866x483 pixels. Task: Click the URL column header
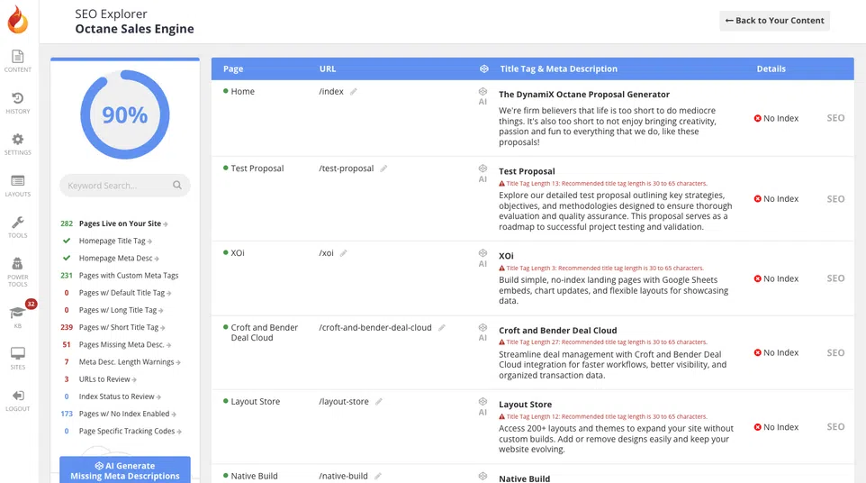328,69
